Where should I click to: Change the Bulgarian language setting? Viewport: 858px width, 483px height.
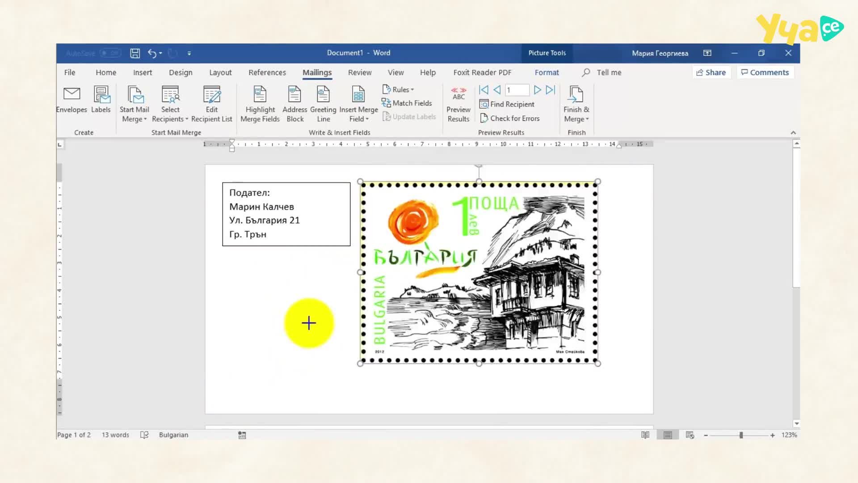(x=173, y=435)
